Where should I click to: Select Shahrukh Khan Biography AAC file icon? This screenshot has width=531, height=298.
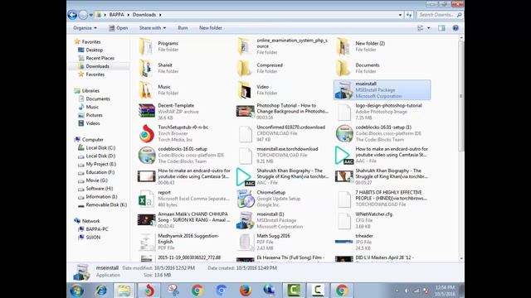click(245, 177)
